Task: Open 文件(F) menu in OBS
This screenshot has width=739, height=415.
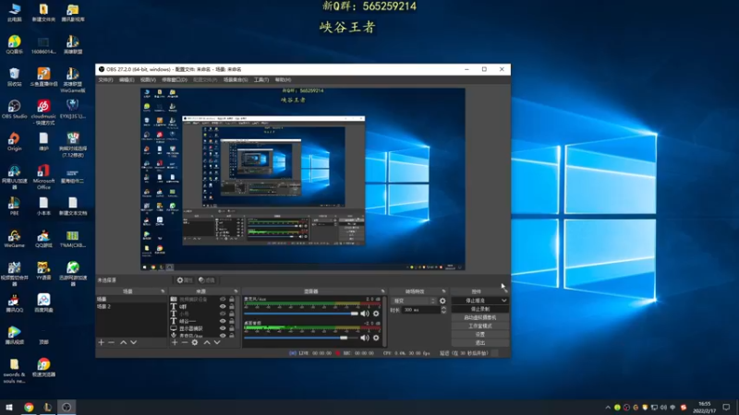Action: coord(105,80)
